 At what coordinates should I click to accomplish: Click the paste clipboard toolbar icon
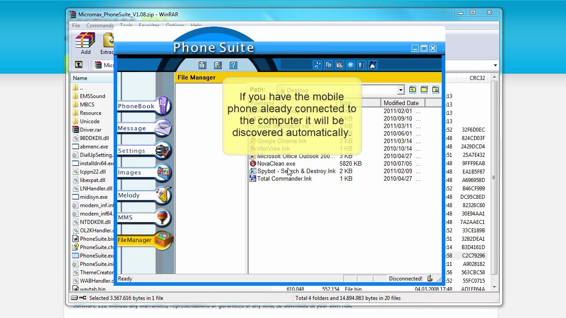tap(340, 65)
